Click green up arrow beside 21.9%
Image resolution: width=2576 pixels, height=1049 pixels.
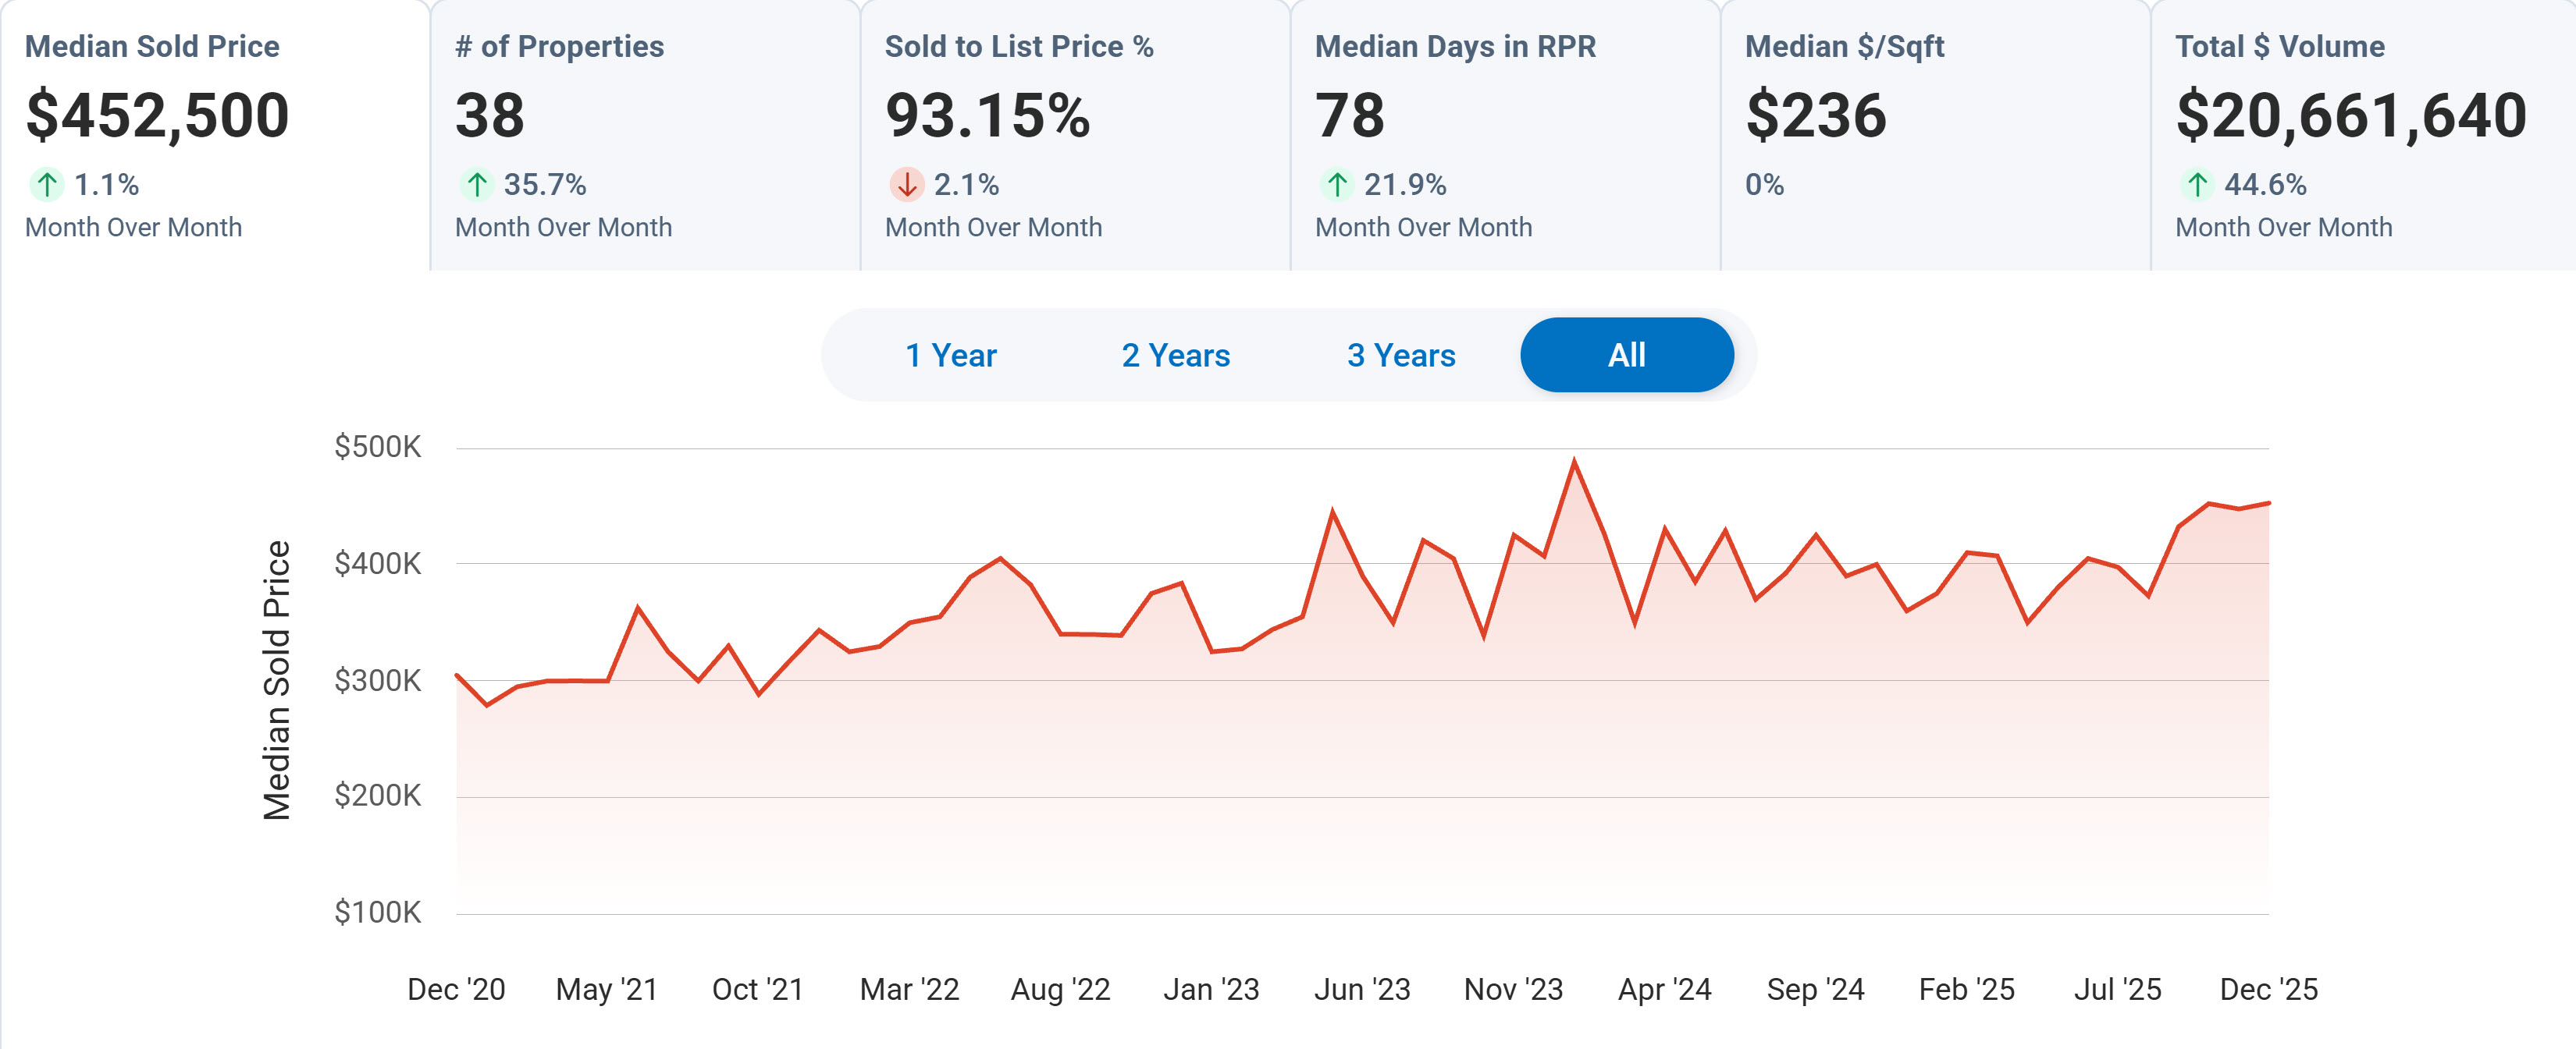pos(1337,185)
